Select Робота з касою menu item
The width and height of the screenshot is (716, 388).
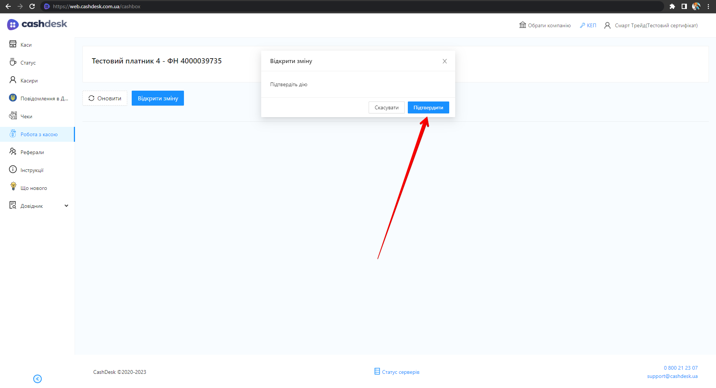click(39, 134)
